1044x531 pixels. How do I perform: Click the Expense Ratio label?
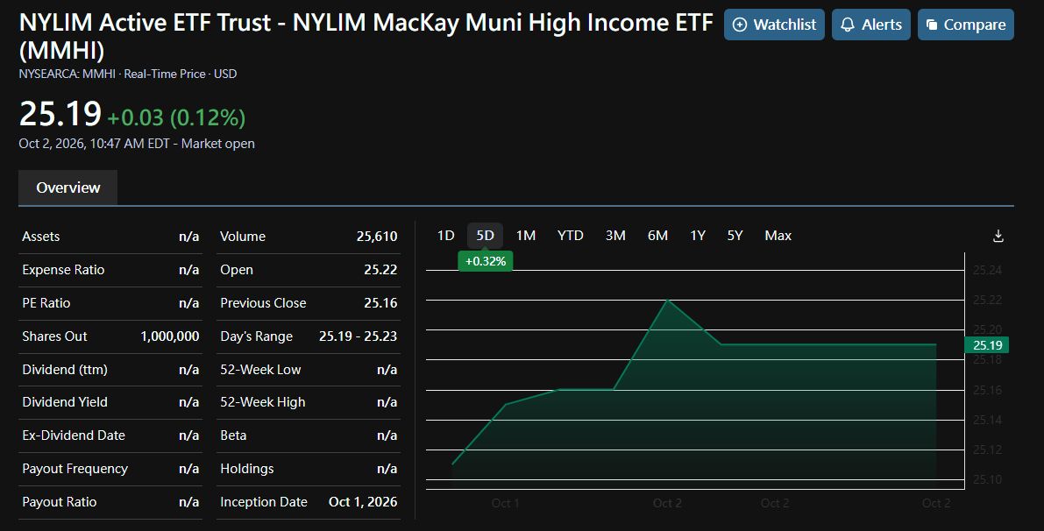click(x=63, y=270)
